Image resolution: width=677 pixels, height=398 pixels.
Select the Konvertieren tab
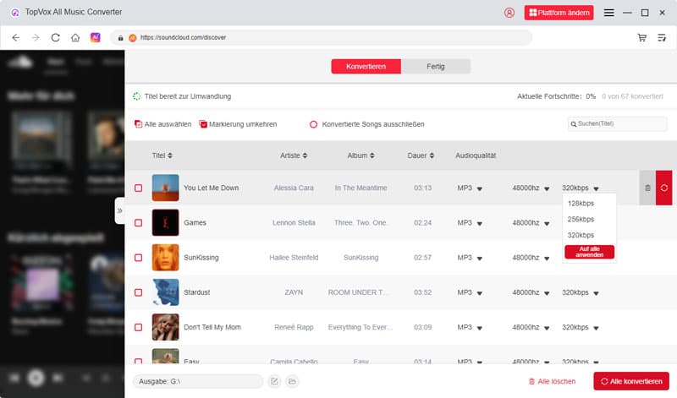[366, 67]
